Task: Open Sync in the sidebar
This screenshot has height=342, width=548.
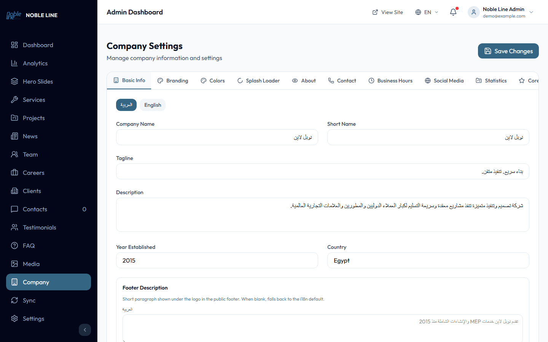Action: pyautogui.click(x=48, y=300)
